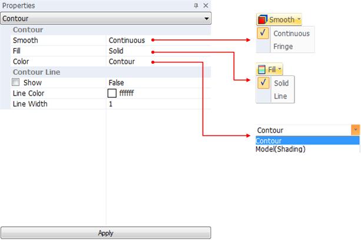Click the Fill layers icon

[262, 70]
